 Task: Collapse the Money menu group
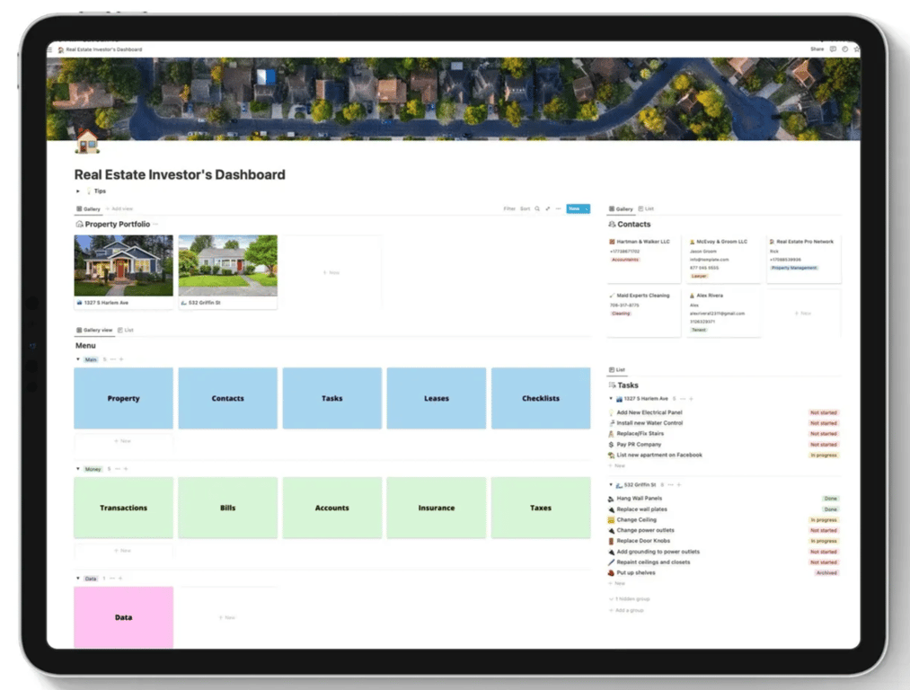78,469
